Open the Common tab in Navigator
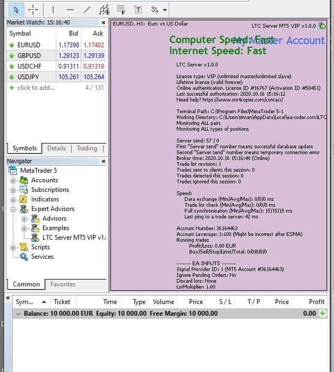 26,284
